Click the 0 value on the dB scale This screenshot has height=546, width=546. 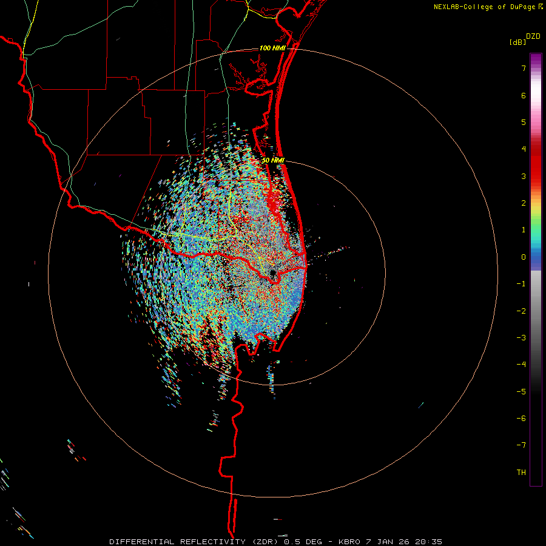(524, 257)
